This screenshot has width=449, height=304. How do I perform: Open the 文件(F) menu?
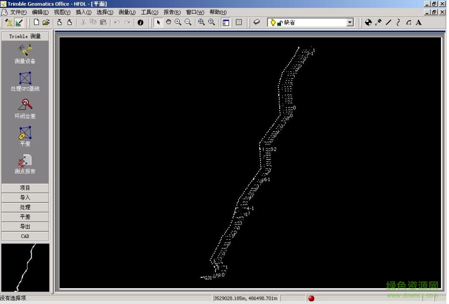18,12
